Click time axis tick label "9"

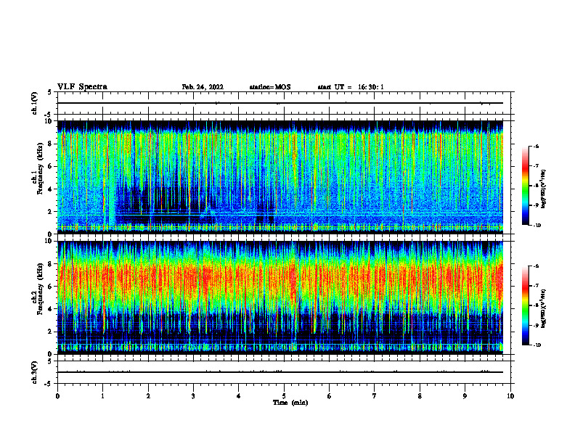coord(465,396)
